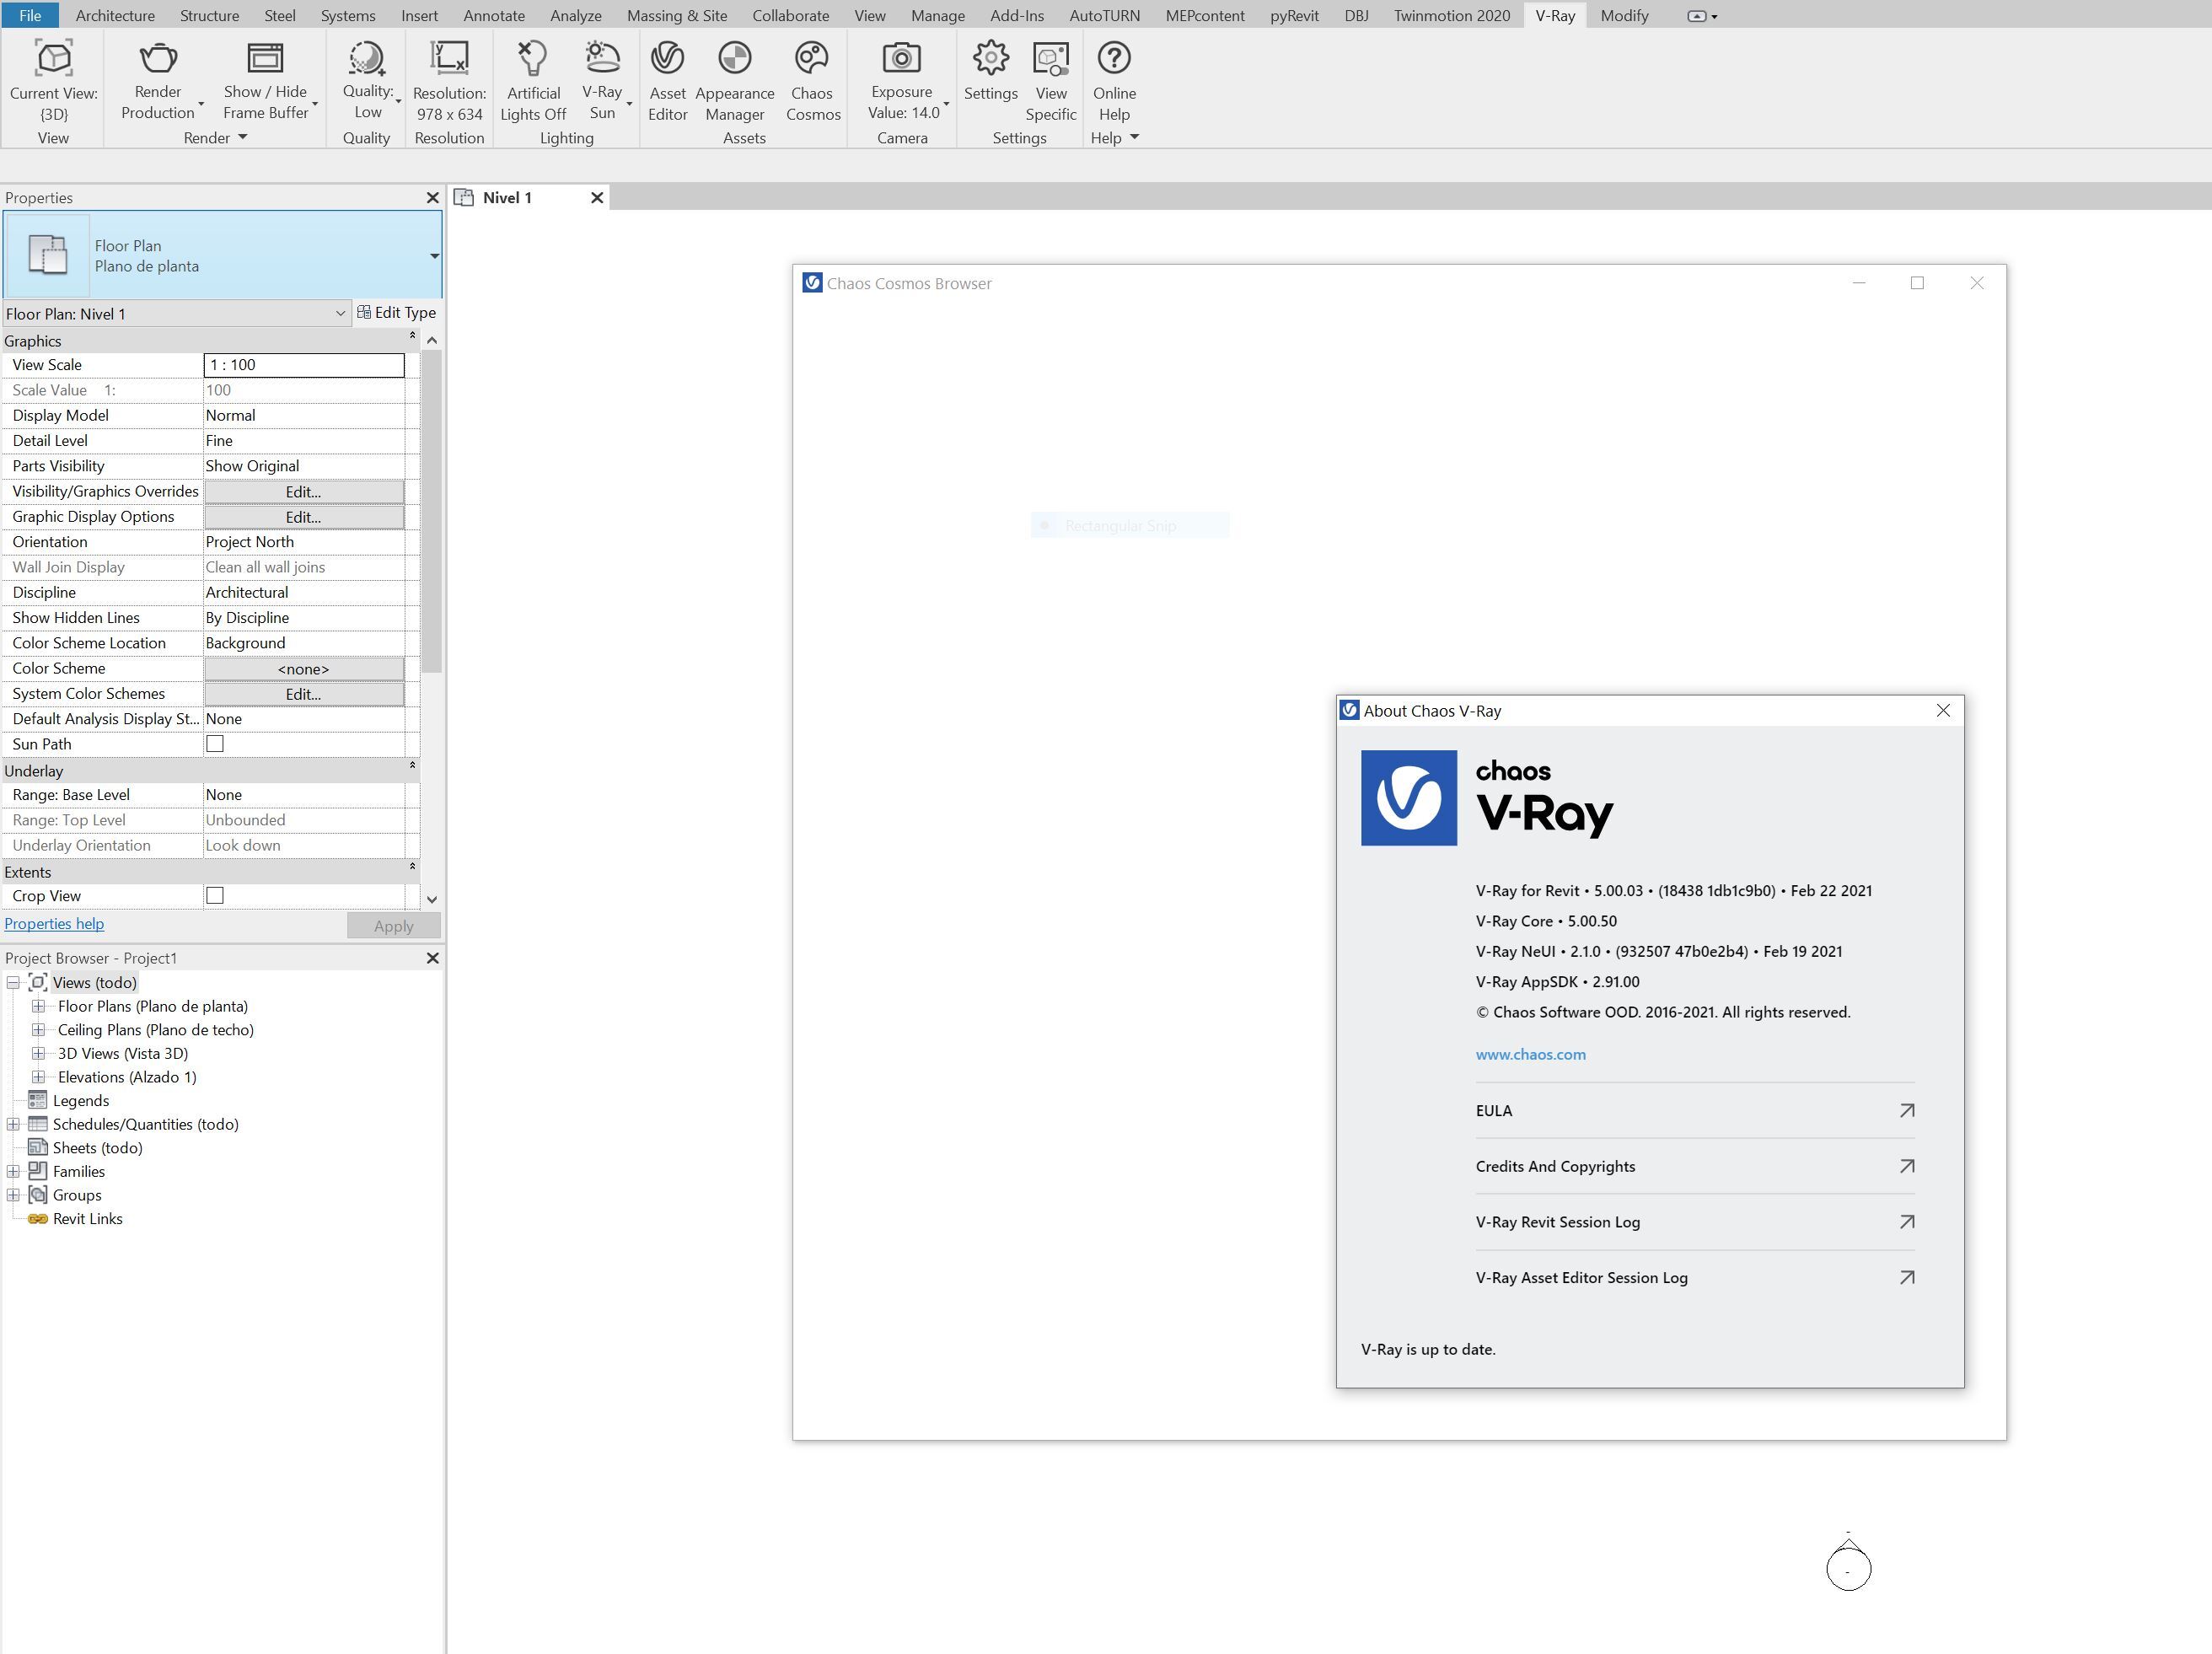Viewport: 2212px width, 1654px height.
Task: Visit www.chaos.com link
Action: click(1530, 1054)
